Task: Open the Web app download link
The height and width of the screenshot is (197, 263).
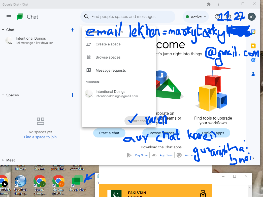Action: (x=190, y=155)
